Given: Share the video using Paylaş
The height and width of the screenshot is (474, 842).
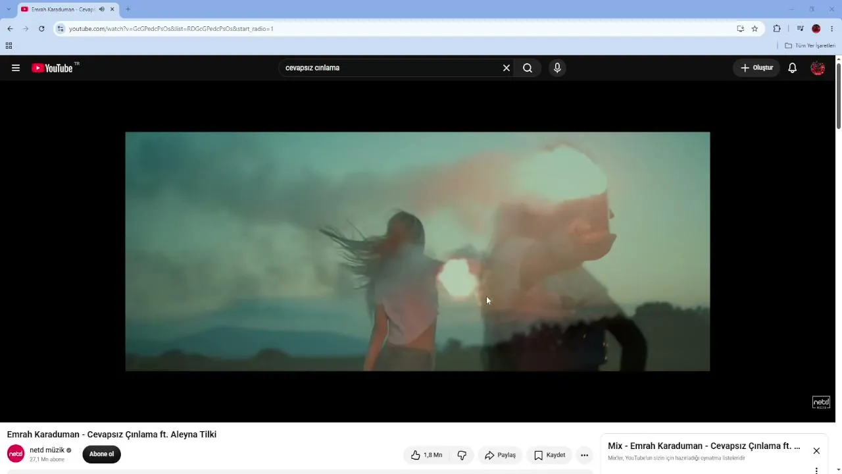Looking at the screenshot, I should tap(501, 455).
